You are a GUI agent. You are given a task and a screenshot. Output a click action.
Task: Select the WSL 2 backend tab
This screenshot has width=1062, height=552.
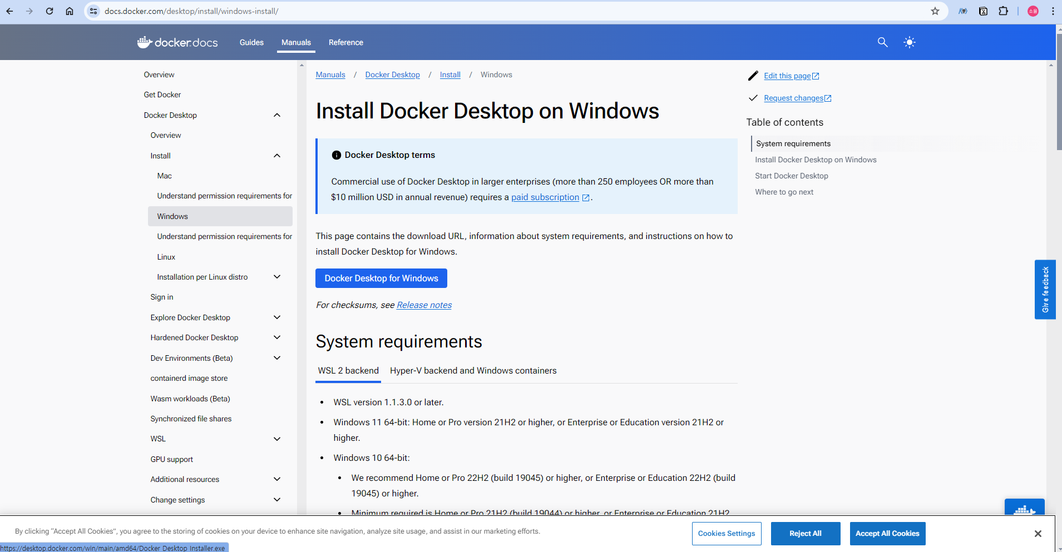pyautogui.click(x=348, y=371)
